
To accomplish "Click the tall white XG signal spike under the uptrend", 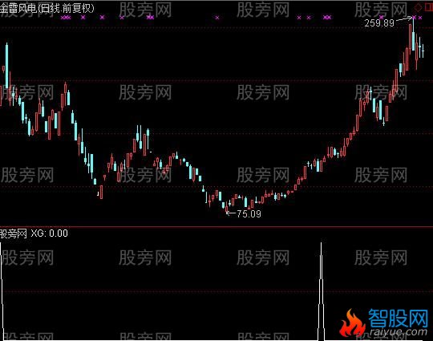I will click(x=321, y=291).
